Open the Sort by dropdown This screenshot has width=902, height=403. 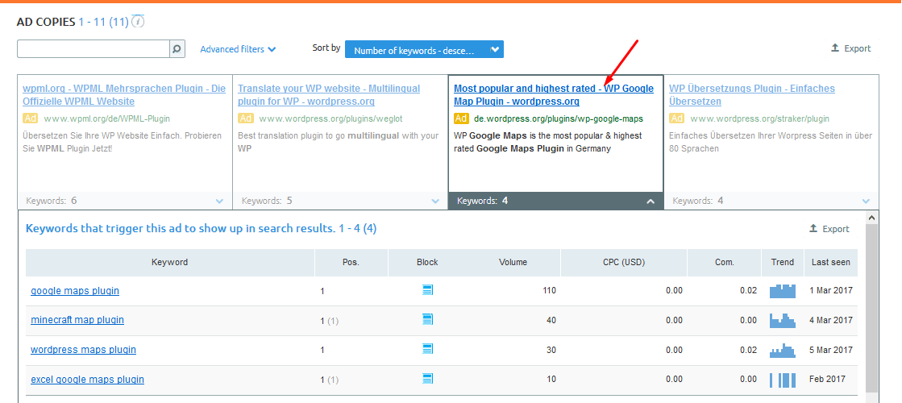click(424, 49)
